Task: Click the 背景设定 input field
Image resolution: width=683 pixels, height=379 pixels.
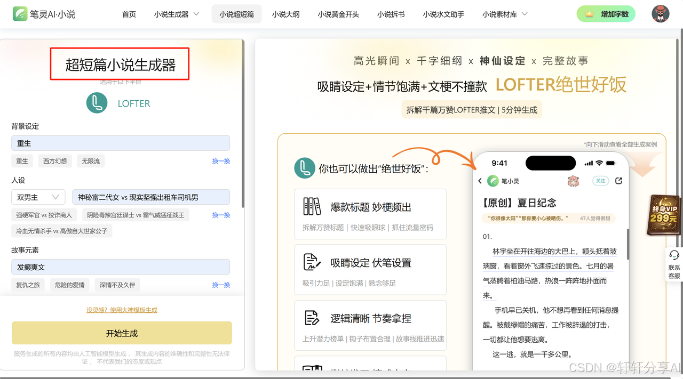Action: pos(121,143)
